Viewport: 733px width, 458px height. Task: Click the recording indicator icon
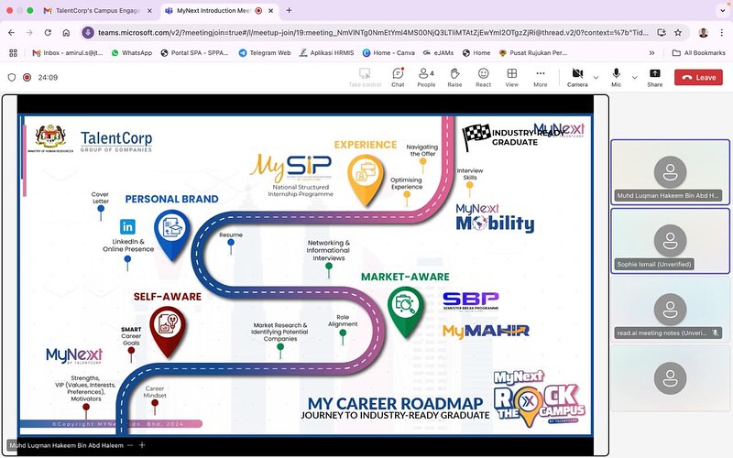(27, 78)
